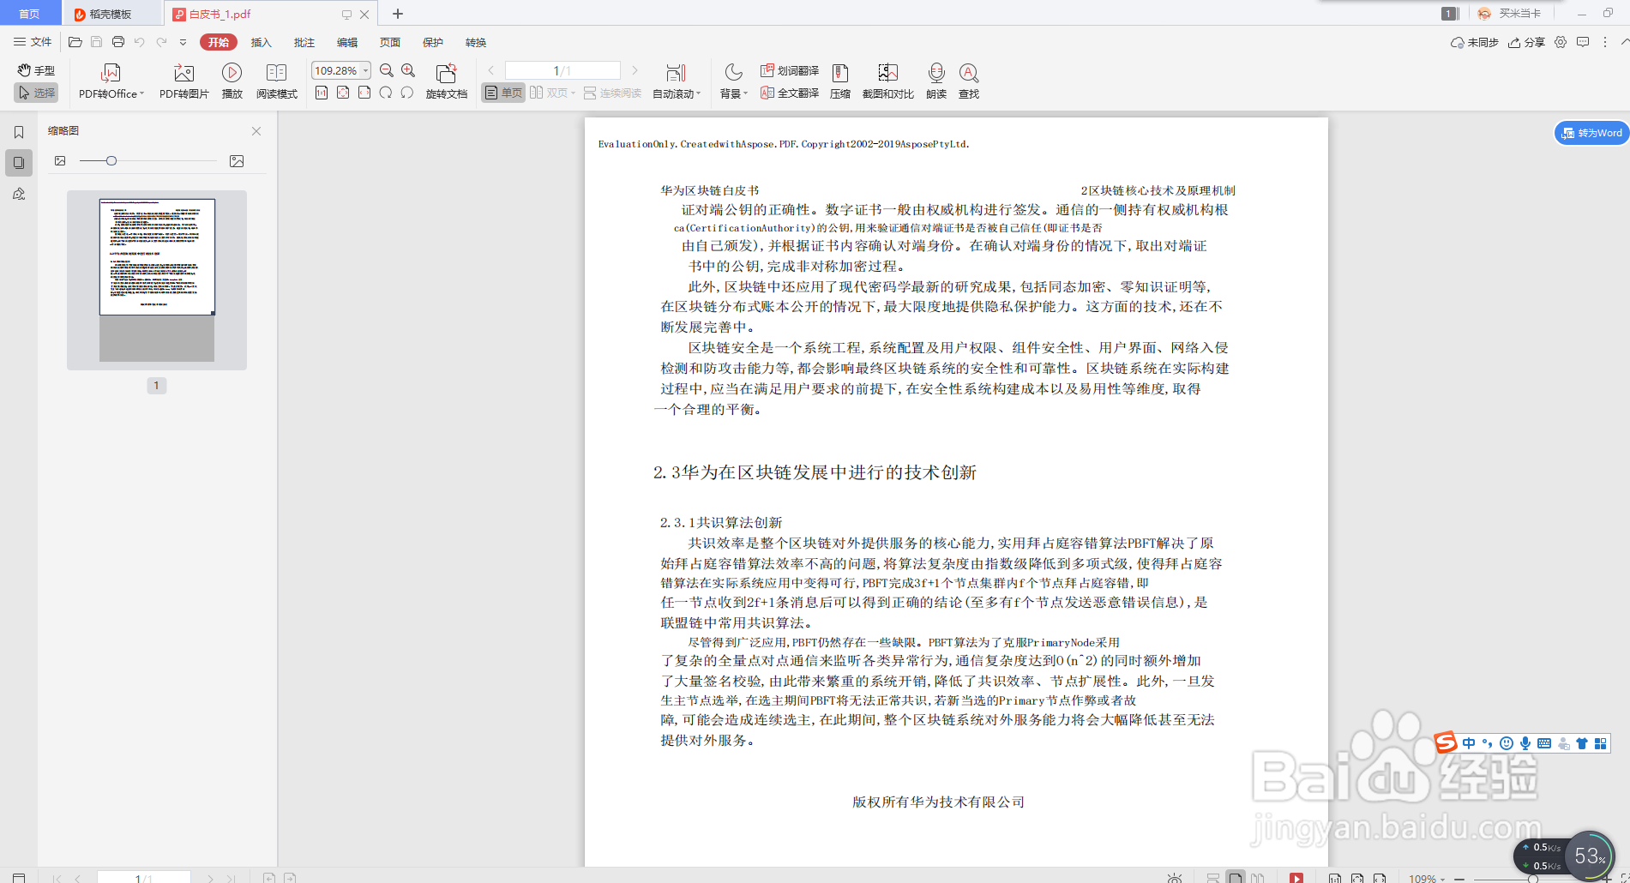The image size is (1630, 883).
Task: Select the page 1 thumbnail
Action: click(157, 279)
